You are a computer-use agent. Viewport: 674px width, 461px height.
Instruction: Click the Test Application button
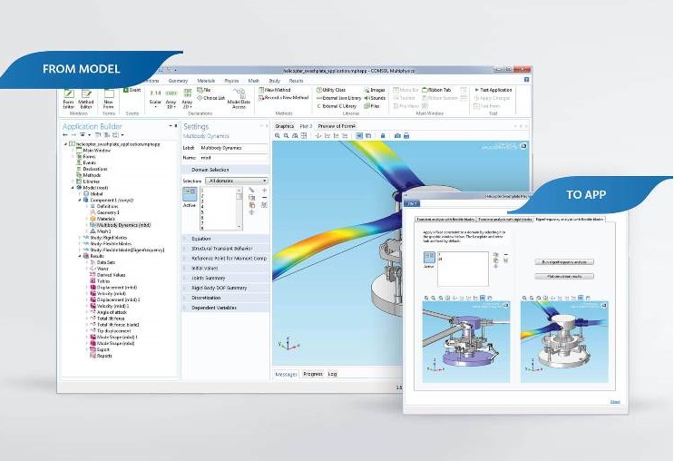(495, 90)
